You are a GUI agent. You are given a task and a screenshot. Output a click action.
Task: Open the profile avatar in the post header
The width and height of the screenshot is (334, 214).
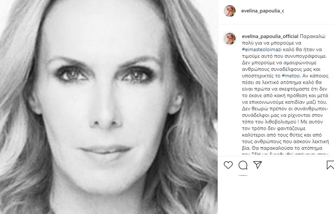click(x=230, y=11)
